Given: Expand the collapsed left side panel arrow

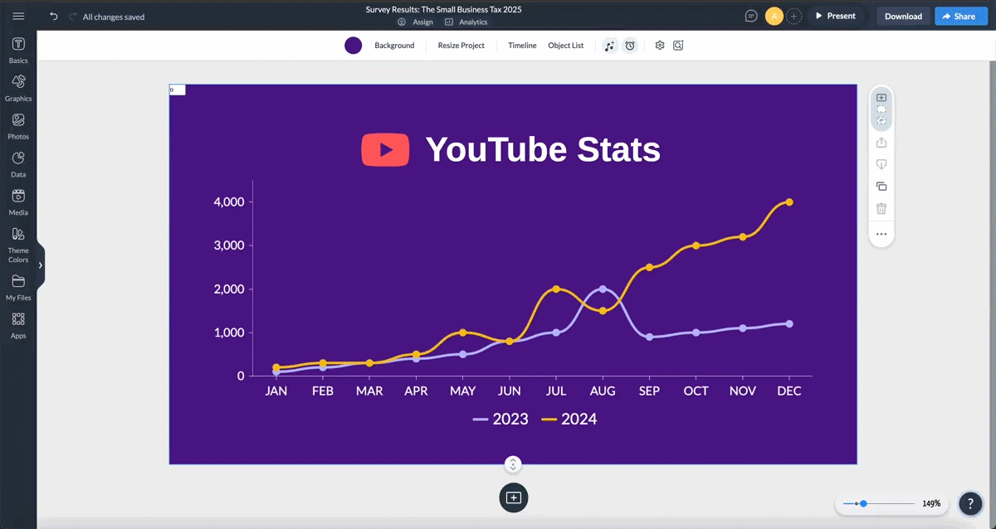Looking at the screenshot, I should 40,265.
